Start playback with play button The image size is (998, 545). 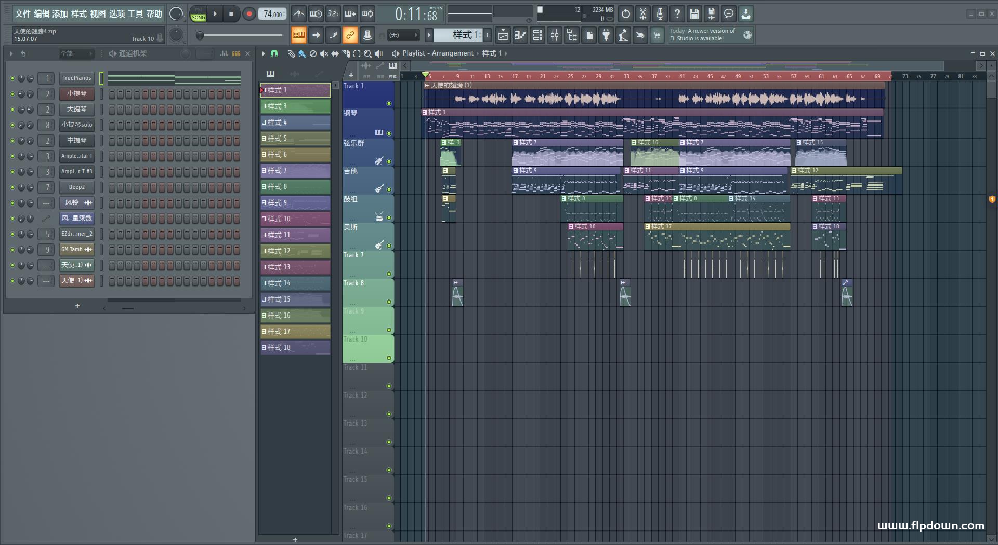215,14
